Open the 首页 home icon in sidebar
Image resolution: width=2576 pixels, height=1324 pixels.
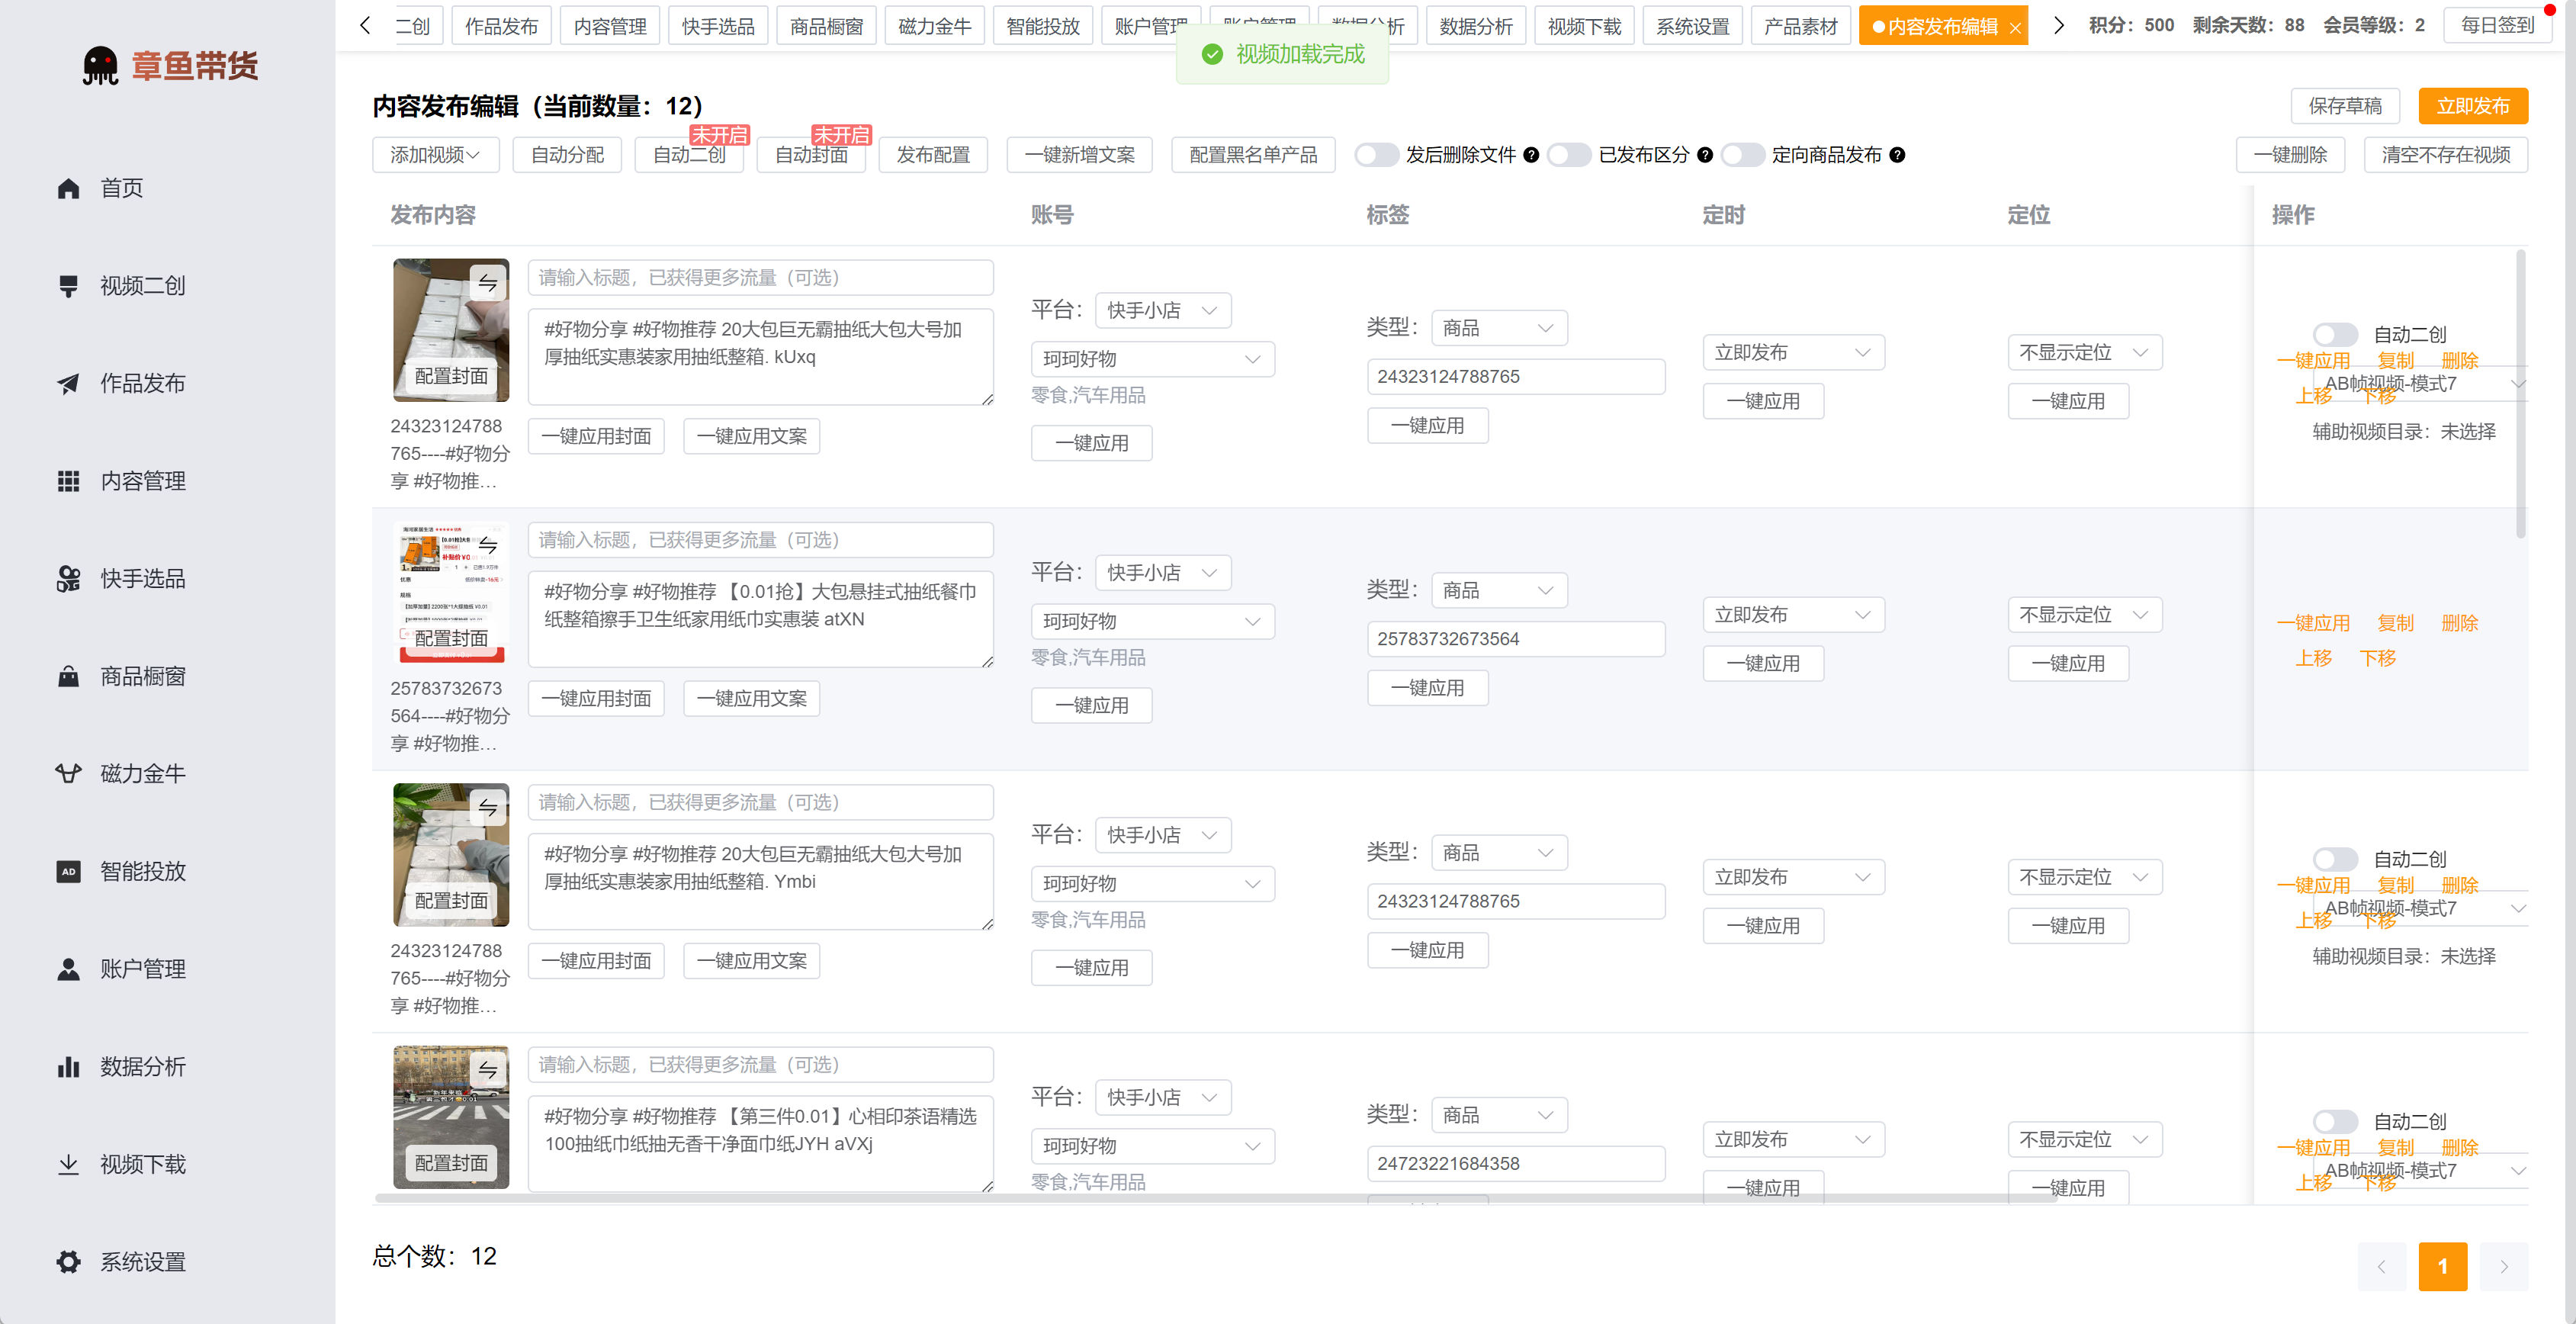(x=68, y=188)
